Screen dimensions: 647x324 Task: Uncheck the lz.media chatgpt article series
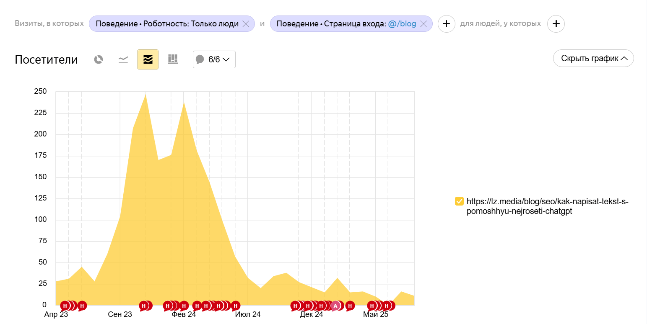(x=459, y=201)
